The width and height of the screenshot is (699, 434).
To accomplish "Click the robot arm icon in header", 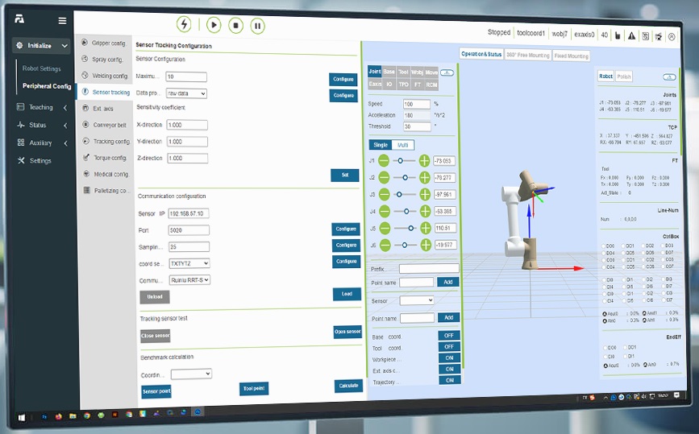I will point(659,36).
